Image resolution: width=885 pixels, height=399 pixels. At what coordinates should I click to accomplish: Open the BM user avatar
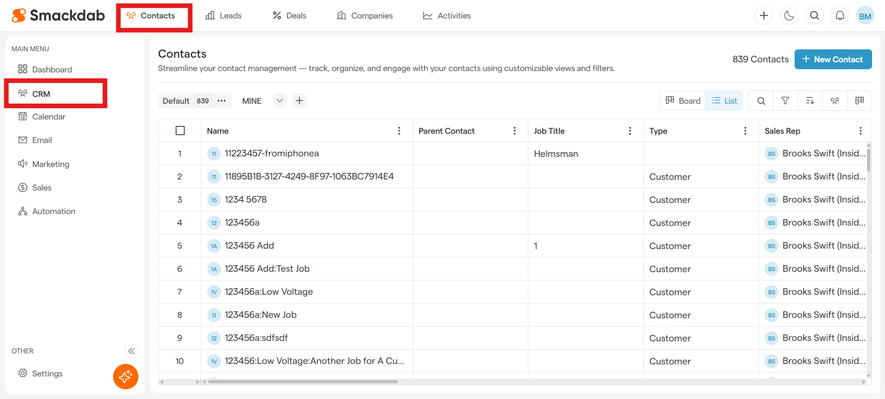[x=865, y=16]
